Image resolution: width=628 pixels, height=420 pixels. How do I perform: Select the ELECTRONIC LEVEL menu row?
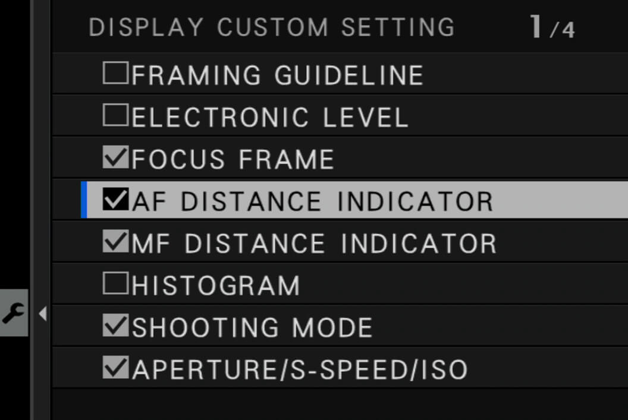[x=340, y=115]
